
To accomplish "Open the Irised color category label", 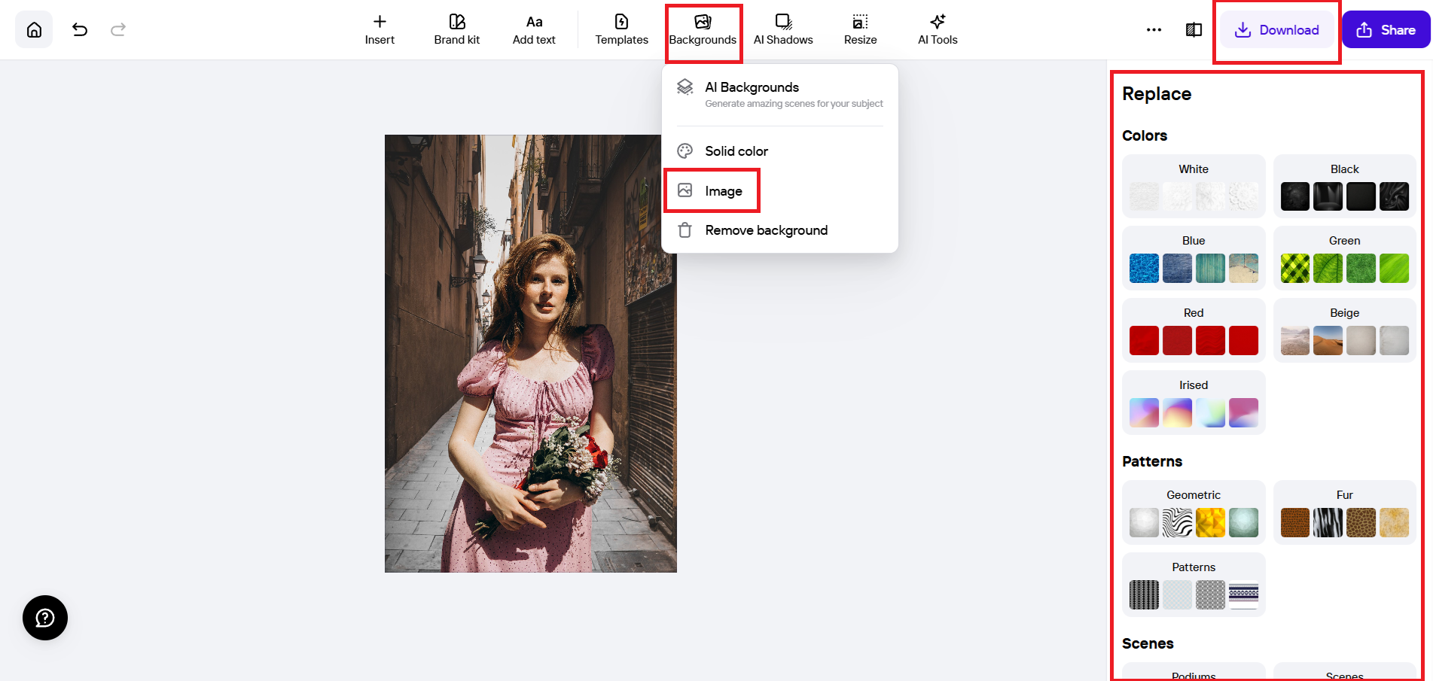I will tap(1194, 385).
